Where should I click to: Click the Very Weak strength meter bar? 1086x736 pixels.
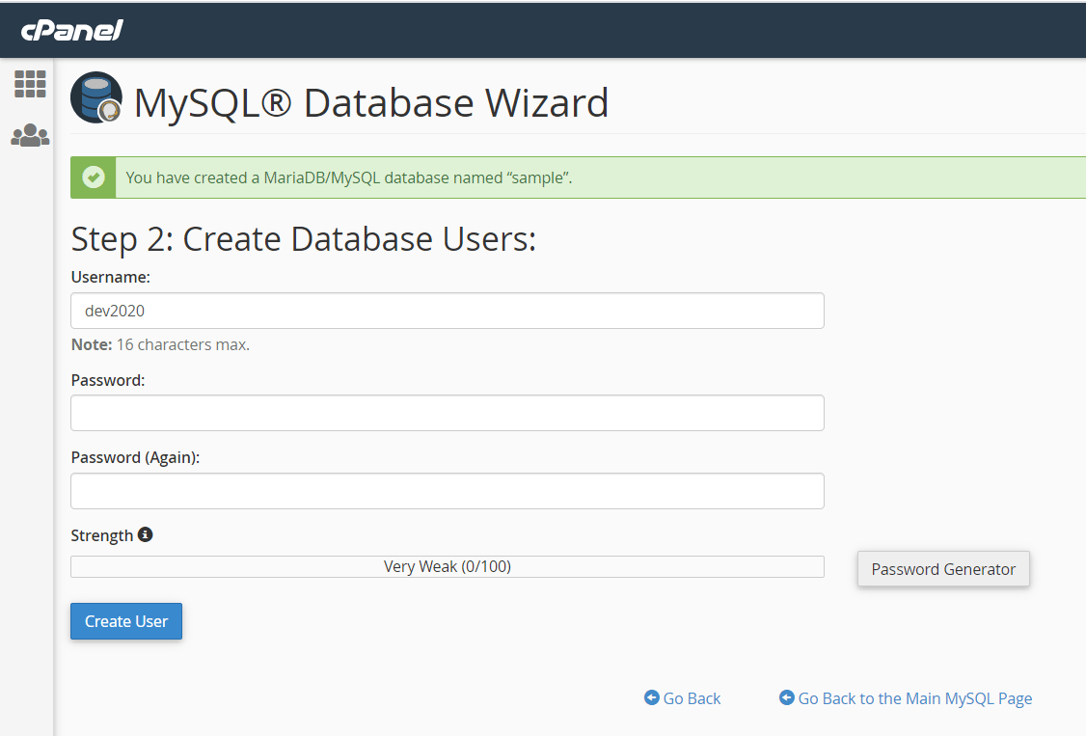point(448,566)
